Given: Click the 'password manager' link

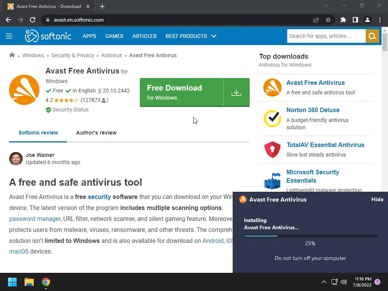Looking at the screenshot, I should coord(34,219).
